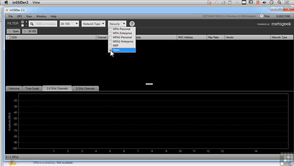This screenshot has width=294, height=166.
Task: Open the macOS volume icon
Action: [265, 2]
